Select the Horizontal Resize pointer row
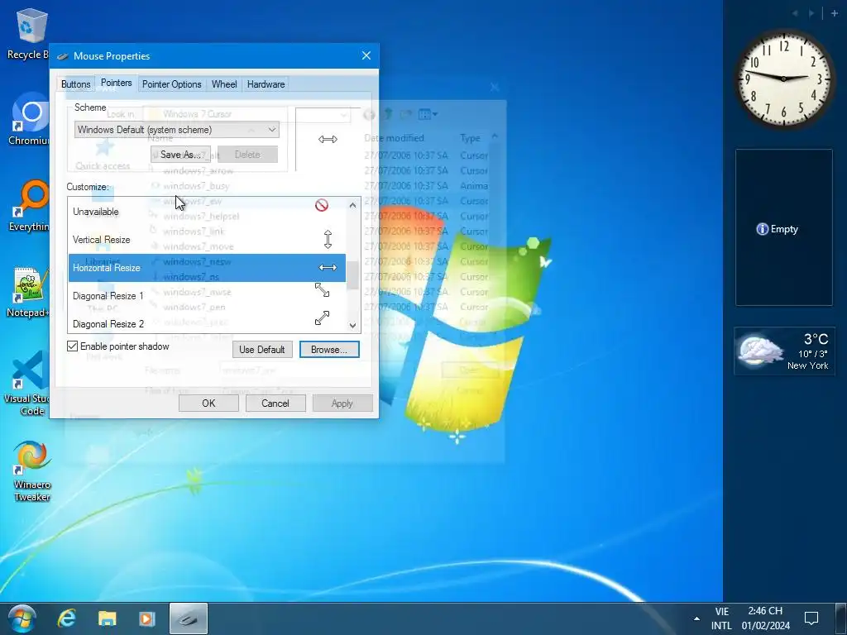 pos(207,268)
